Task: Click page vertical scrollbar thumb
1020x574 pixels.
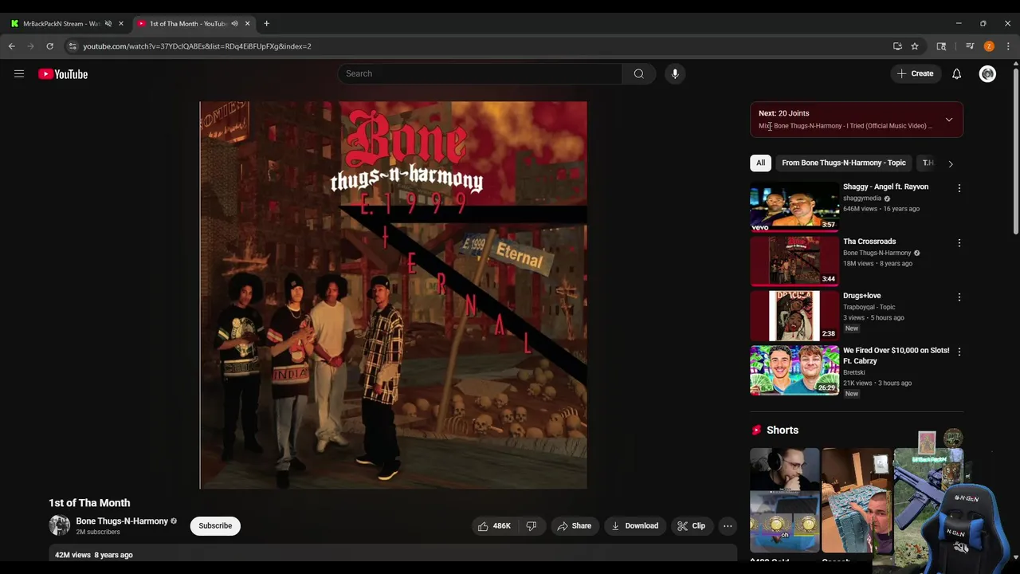Action: tap(1015, 151)
